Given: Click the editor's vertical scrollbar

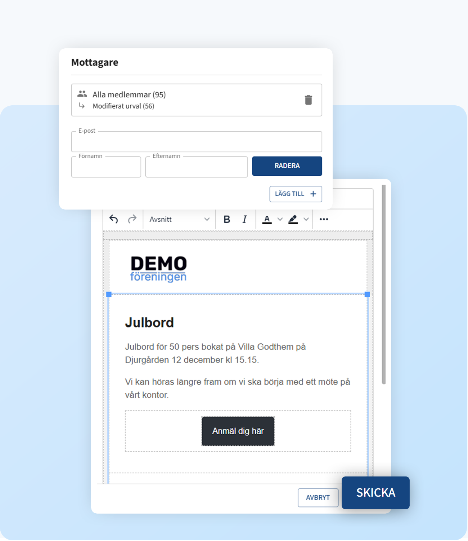Looking at the screenshot, I should coord(384,285).
